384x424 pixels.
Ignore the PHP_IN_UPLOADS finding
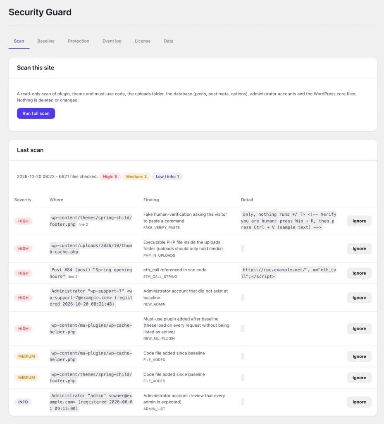[x=359, y=248]
